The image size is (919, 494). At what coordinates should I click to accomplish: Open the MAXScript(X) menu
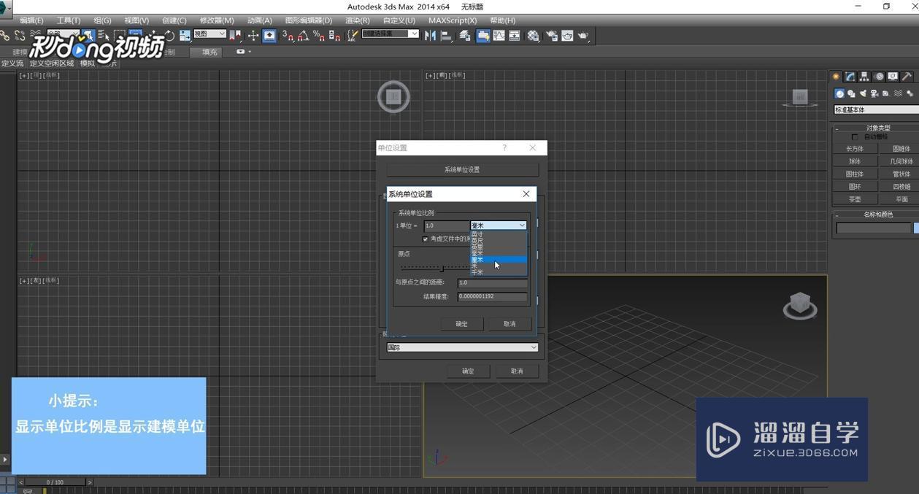pyautogui.click(x=453, y=20)
